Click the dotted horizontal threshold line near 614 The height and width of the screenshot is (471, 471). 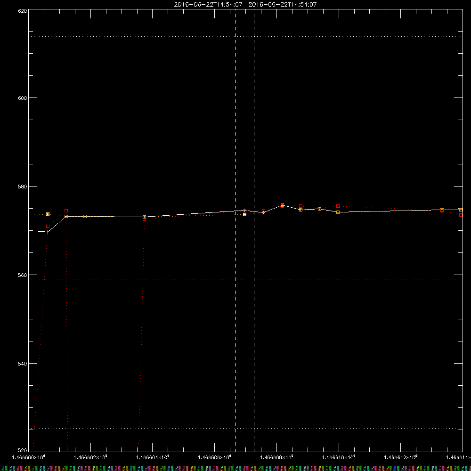pos(245,36)
